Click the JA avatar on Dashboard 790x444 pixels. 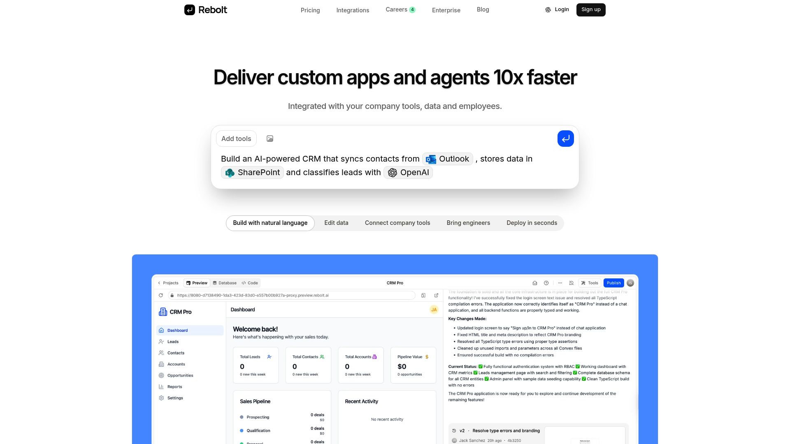click(x=434, y=310)
